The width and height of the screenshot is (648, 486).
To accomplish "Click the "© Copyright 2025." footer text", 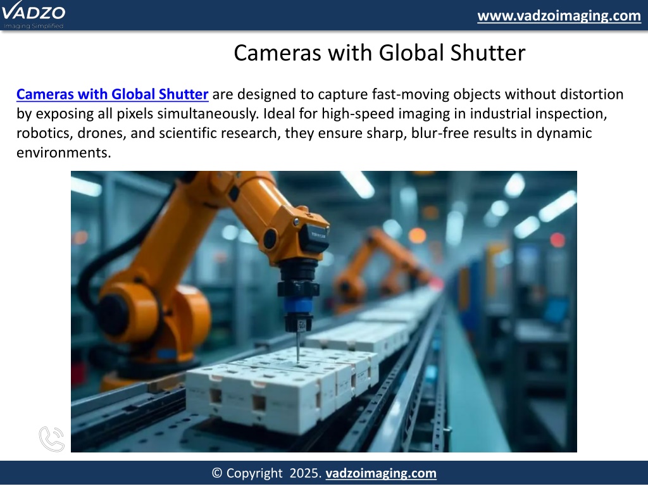I will pyautogui.click(x=266, y=473).
